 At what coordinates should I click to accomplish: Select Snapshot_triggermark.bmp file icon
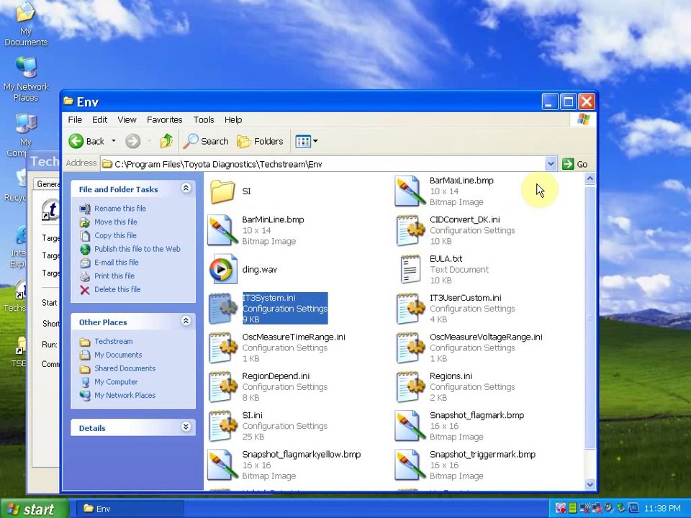click(410, 465)
